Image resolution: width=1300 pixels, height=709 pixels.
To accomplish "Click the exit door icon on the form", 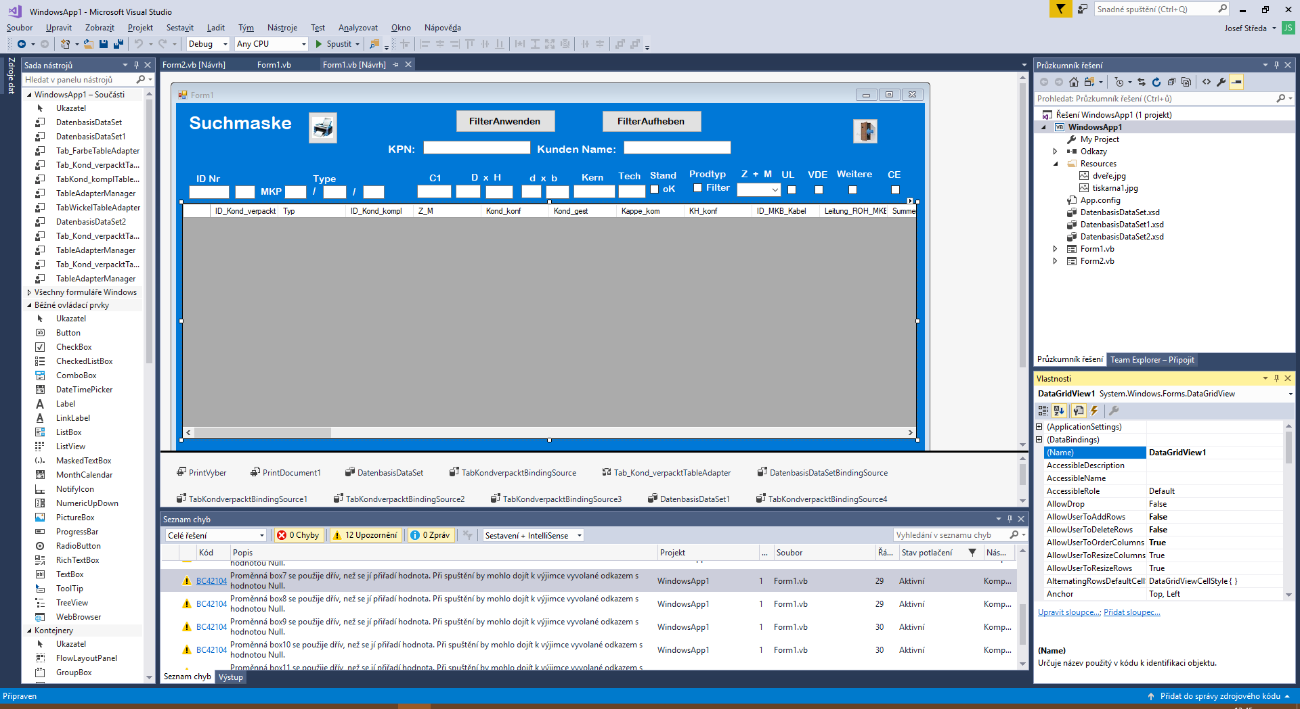I will point(865,131).
